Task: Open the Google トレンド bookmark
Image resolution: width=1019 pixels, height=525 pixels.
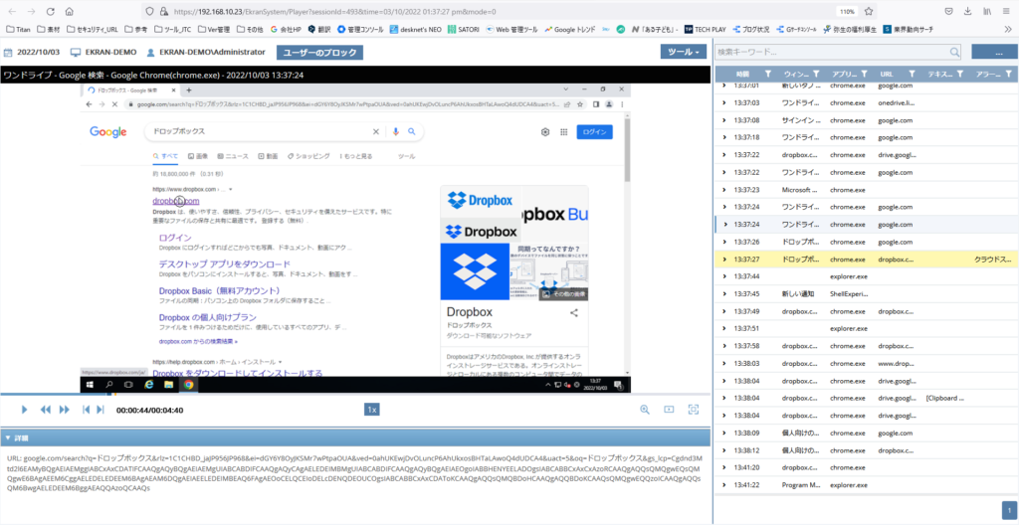Action: click(570, 29)
